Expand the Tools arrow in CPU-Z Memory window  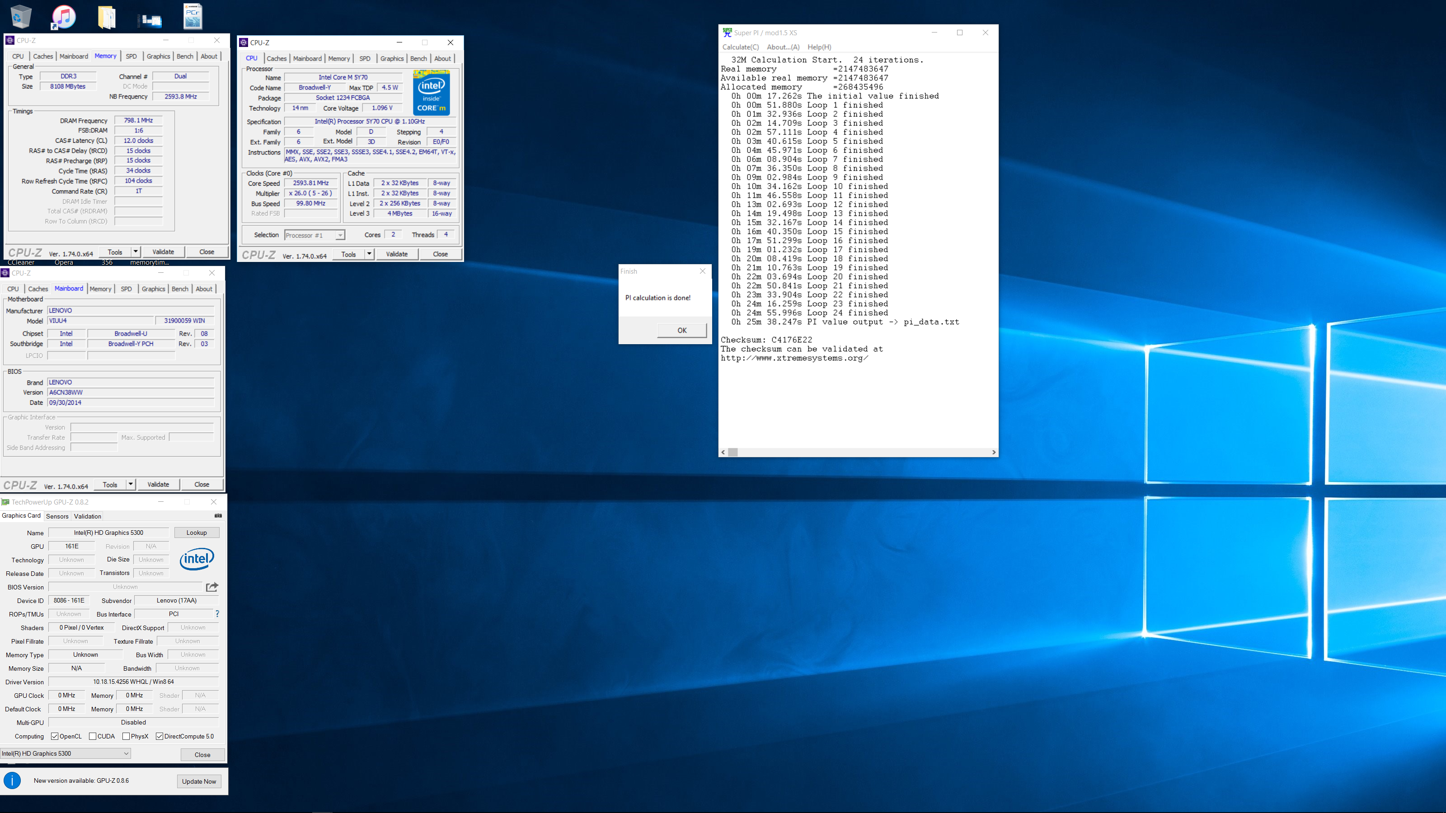(136, 252)
